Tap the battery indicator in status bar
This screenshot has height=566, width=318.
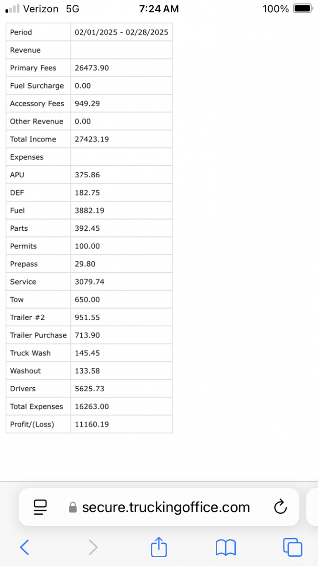pyautogui.click(x=303, y=8)
